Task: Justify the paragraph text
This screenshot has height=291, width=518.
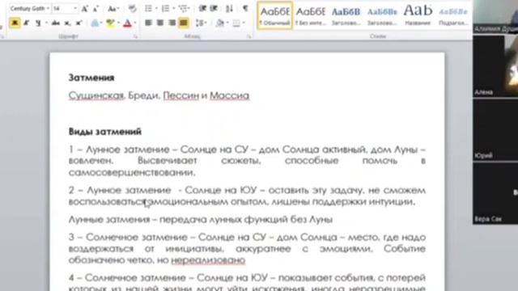Action: pyautogui.click(x=184, y=23)
